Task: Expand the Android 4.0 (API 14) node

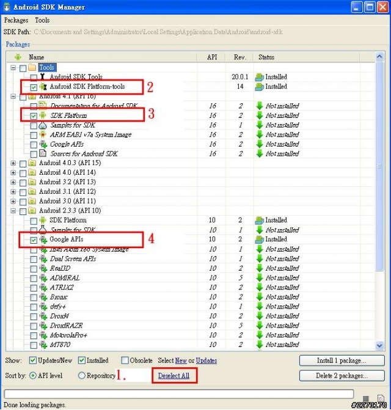Action: (13, 172)
